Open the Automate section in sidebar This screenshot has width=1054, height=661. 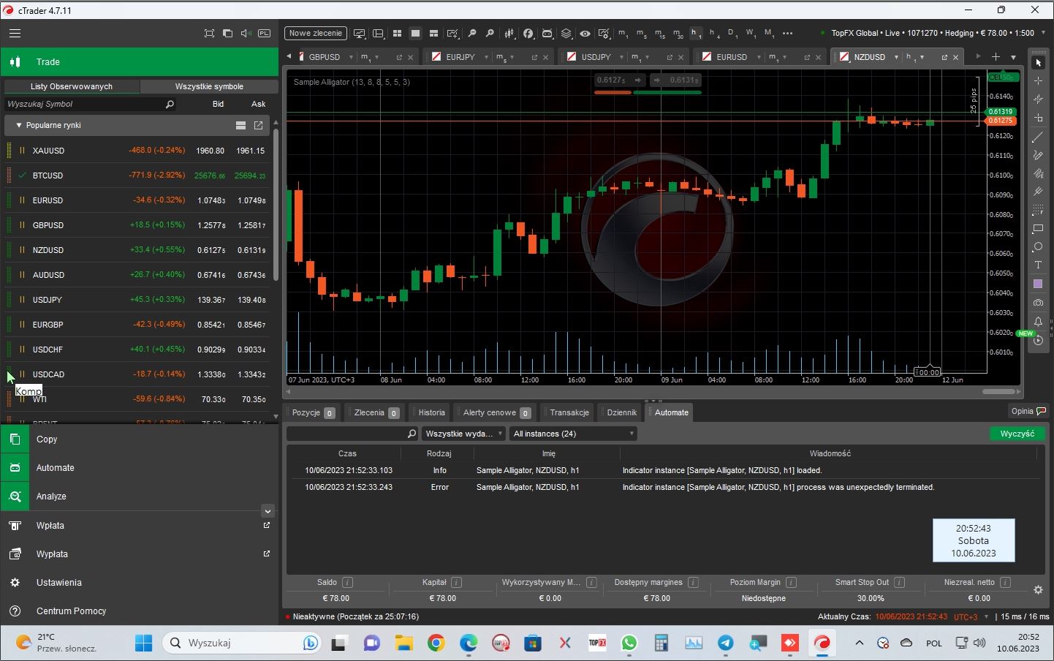tap(139, 468)
